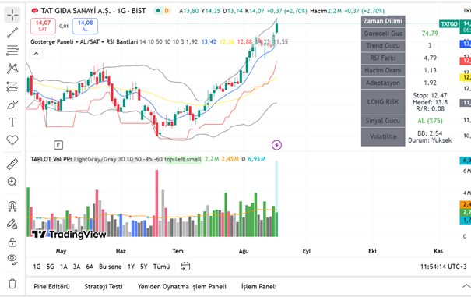The image size is (471, 297).
Task: Click the 74.79 Goreceli Guc value
Action: (430, 34)
